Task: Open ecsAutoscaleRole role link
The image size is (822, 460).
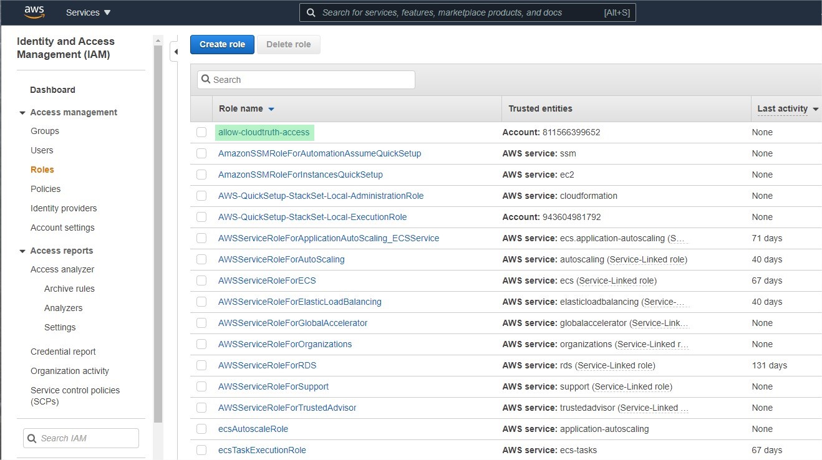Action: pos(253,429)
